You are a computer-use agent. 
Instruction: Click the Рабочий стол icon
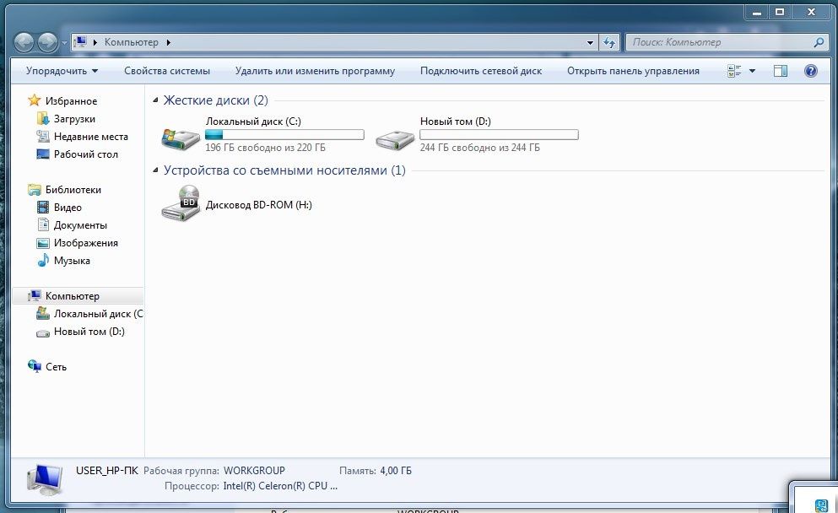[x=43, y=154]
